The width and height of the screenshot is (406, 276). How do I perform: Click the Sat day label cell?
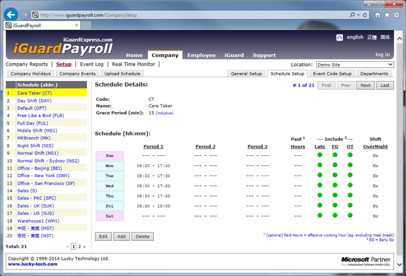coord(110,216)
